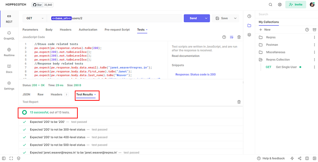
Task: Switch to the Raw response tab
Action: [x=40, y=95]
